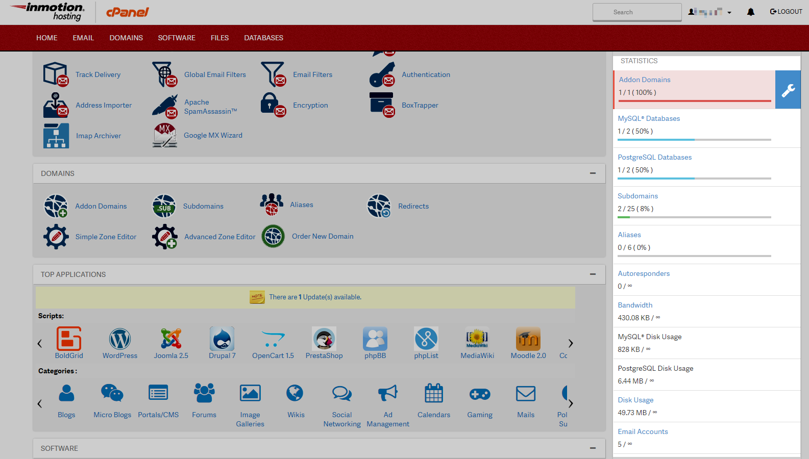Open the user account dropdown arrow
809x459 pixels.
pyautogui.click(x=729, y=13)
